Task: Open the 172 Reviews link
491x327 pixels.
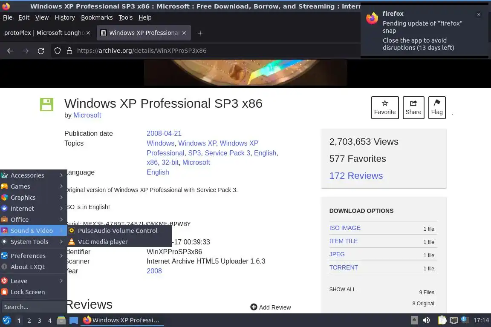Action: click(356, 175)
